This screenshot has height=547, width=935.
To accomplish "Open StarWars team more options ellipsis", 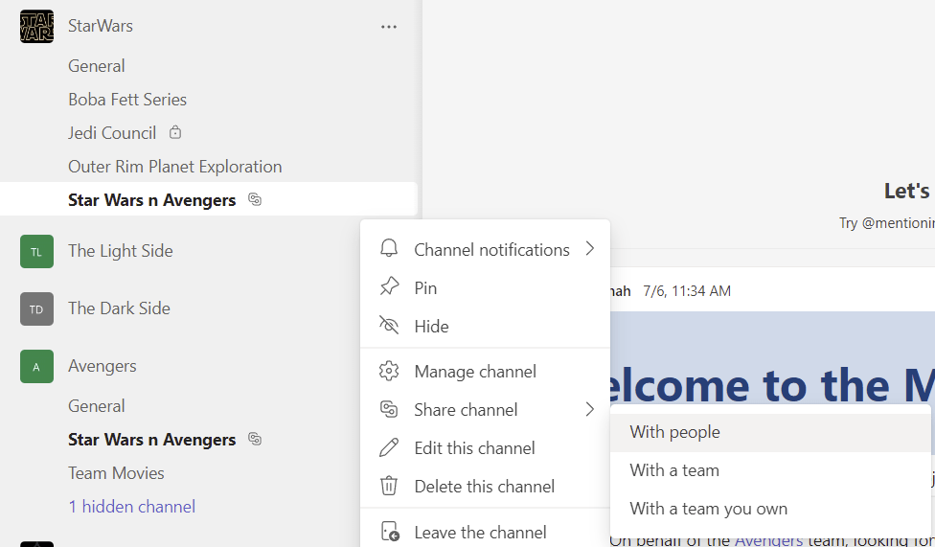I will pos(389,27).
